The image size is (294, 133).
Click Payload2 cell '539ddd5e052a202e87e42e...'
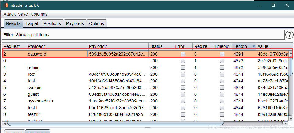(118, 54)
